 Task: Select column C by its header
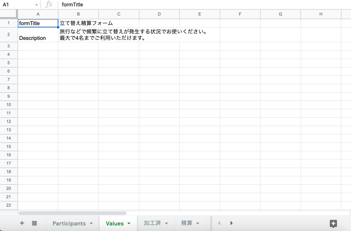(x=118, y=14)
